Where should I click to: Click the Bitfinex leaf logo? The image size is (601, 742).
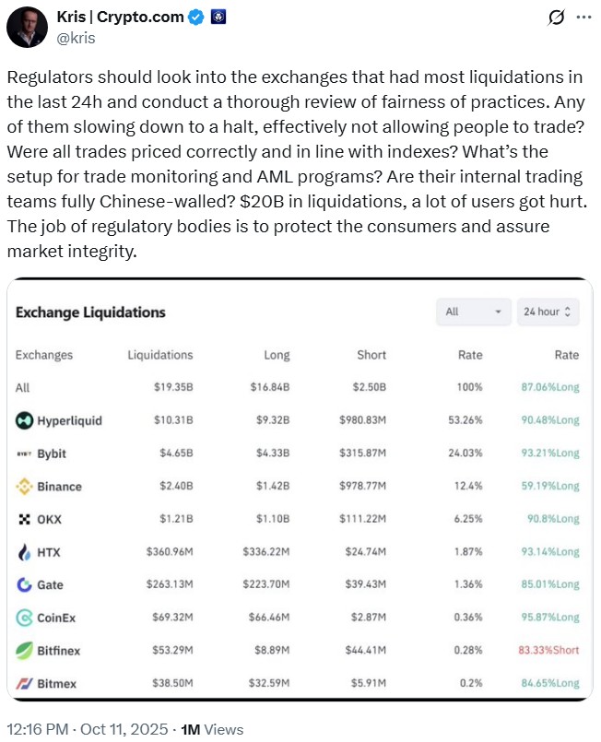click(x=24, y=650)
